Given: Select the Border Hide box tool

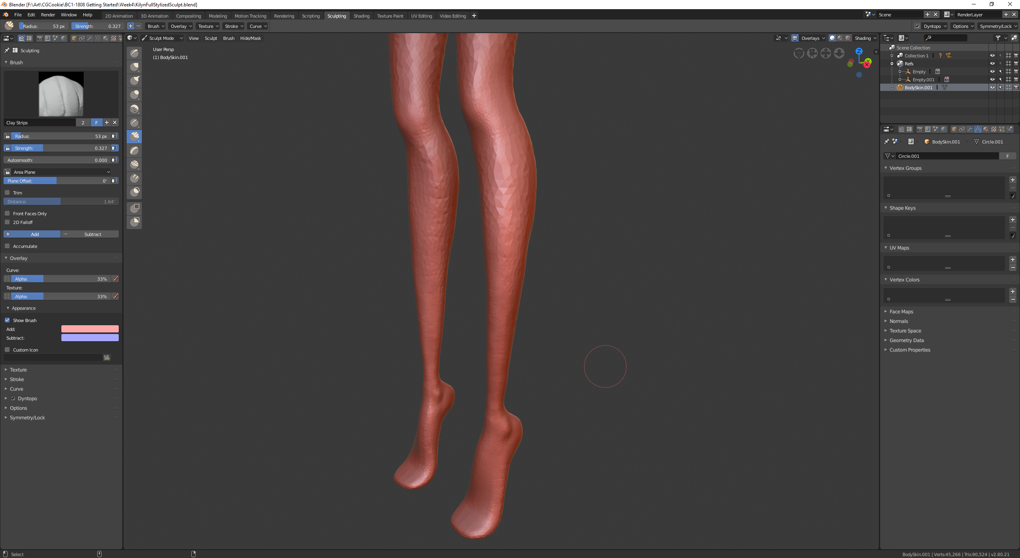Looking at the screenshot, I should [x=134, y=208].
